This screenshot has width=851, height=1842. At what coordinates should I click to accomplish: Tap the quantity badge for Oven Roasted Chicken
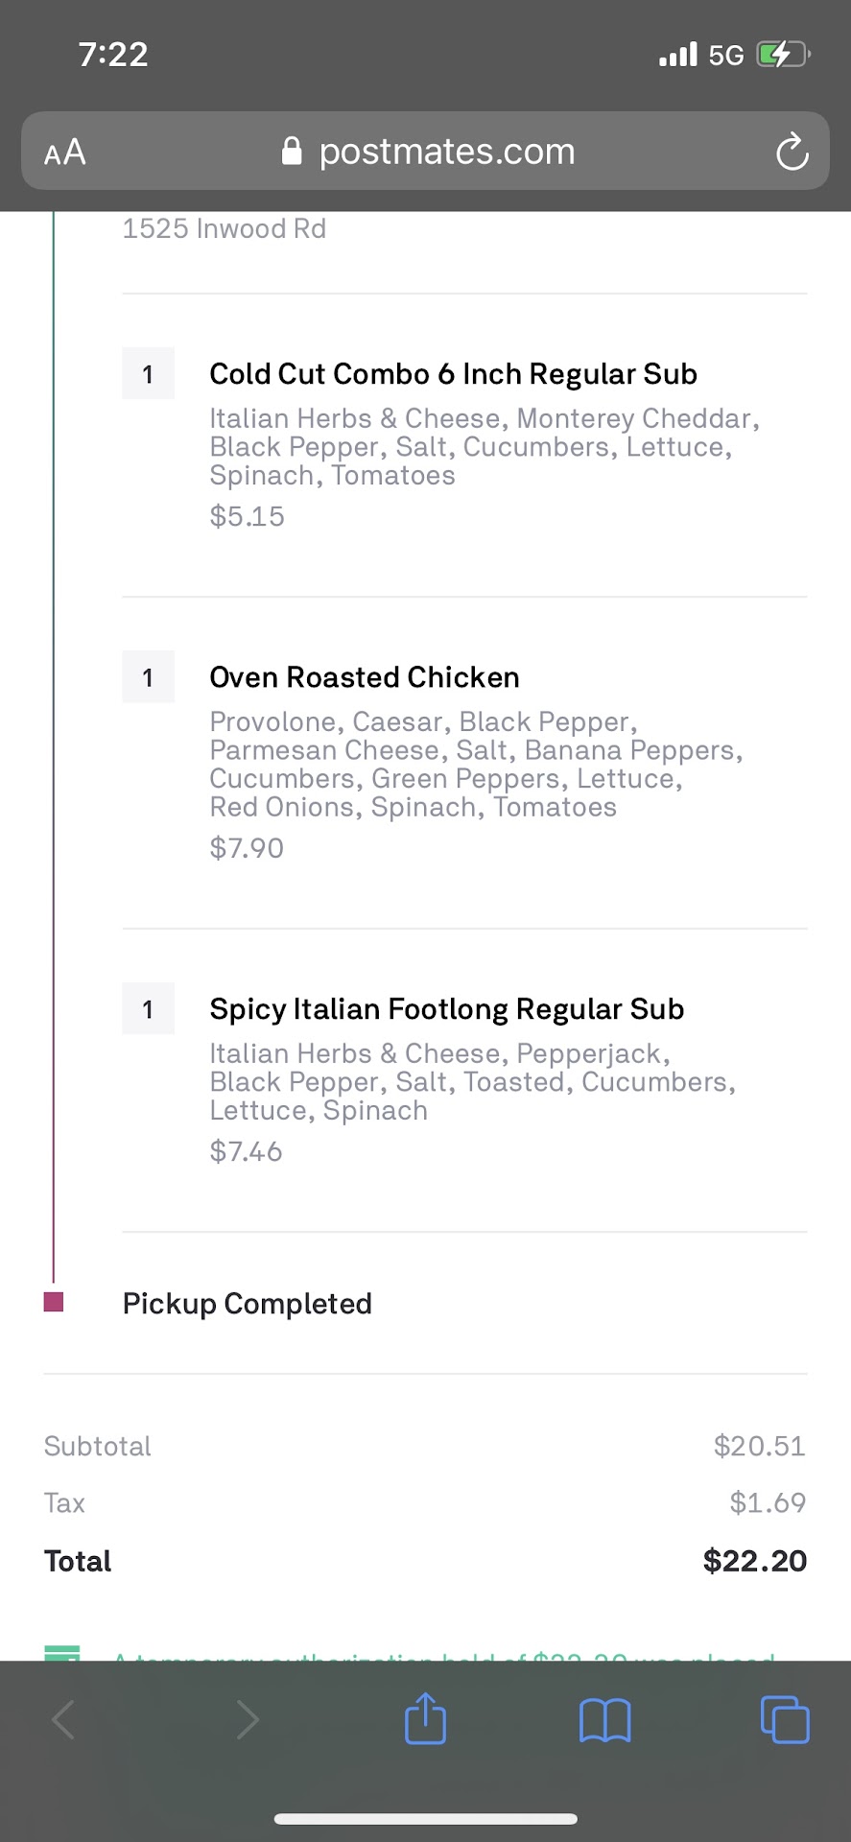(148, 677)
